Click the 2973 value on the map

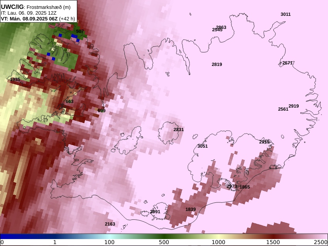click(232, 186)
